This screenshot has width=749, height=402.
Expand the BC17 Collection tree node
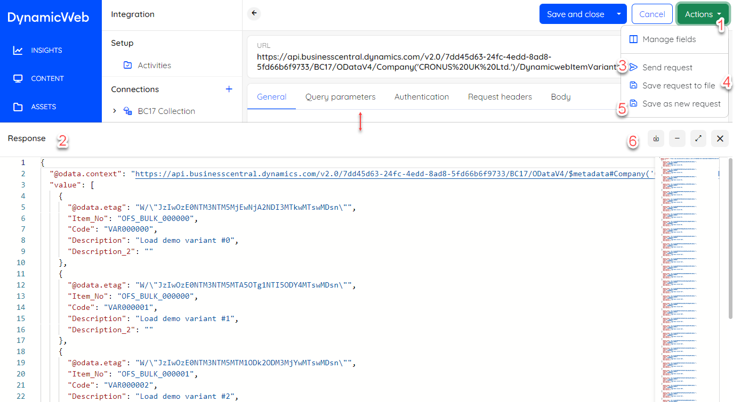115,111
